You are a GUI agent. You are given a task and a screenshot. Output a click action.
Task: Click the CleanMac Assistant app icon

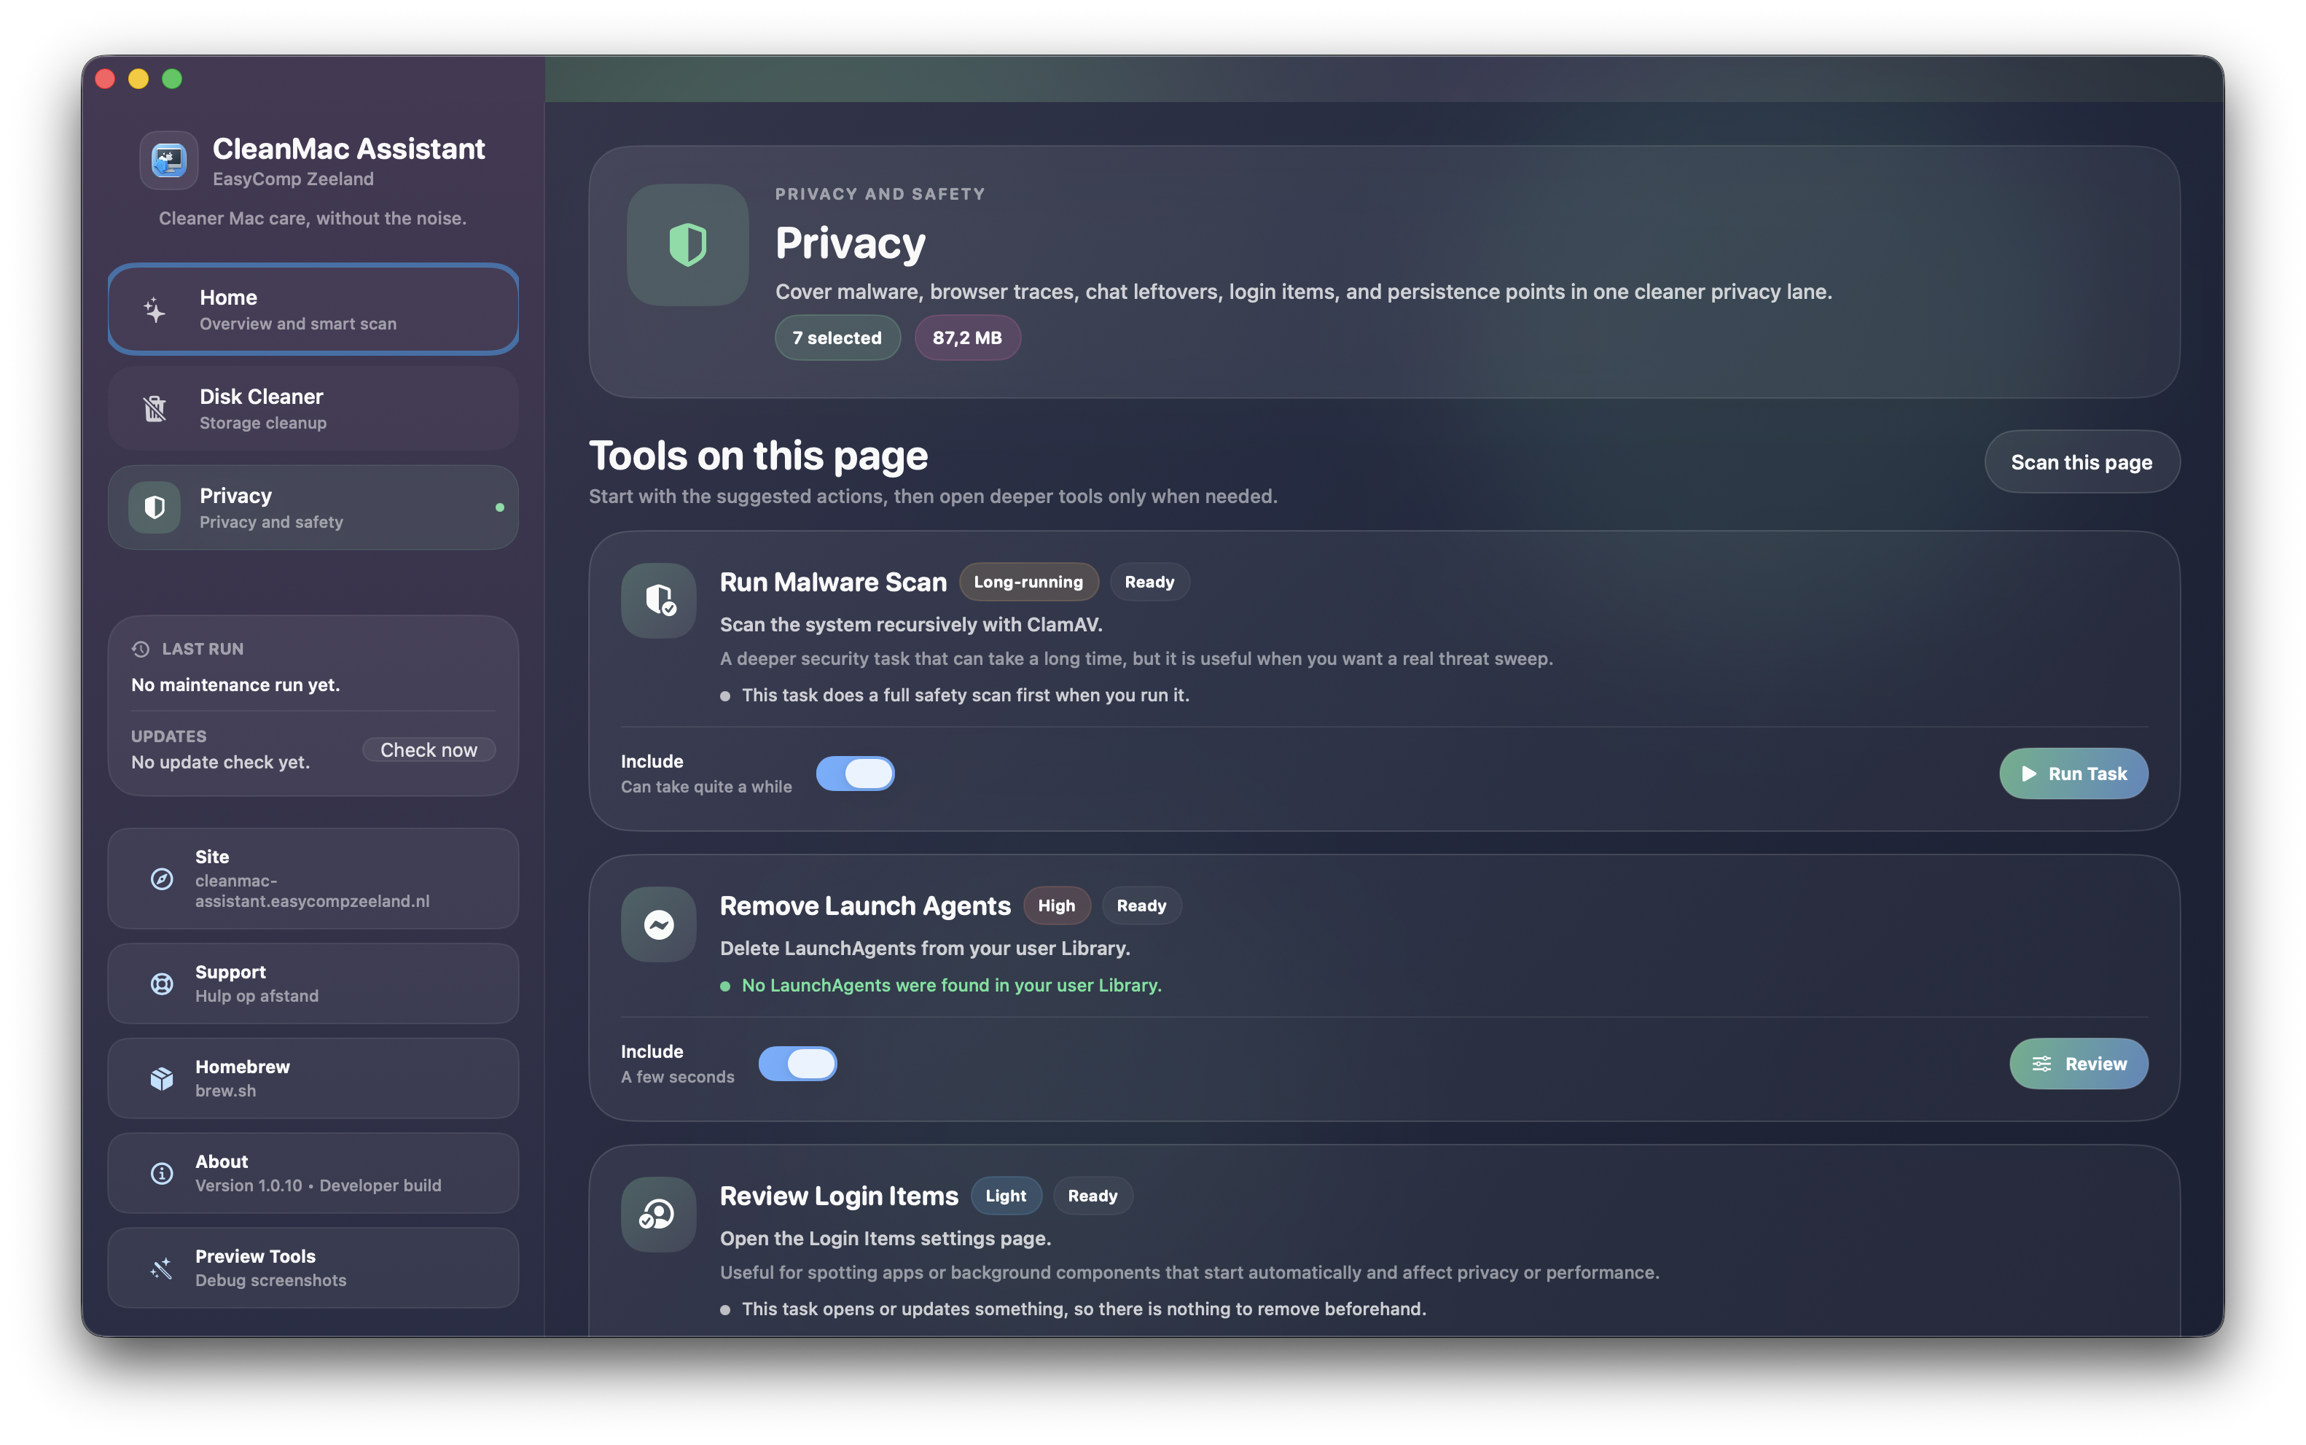click(168, 160)
